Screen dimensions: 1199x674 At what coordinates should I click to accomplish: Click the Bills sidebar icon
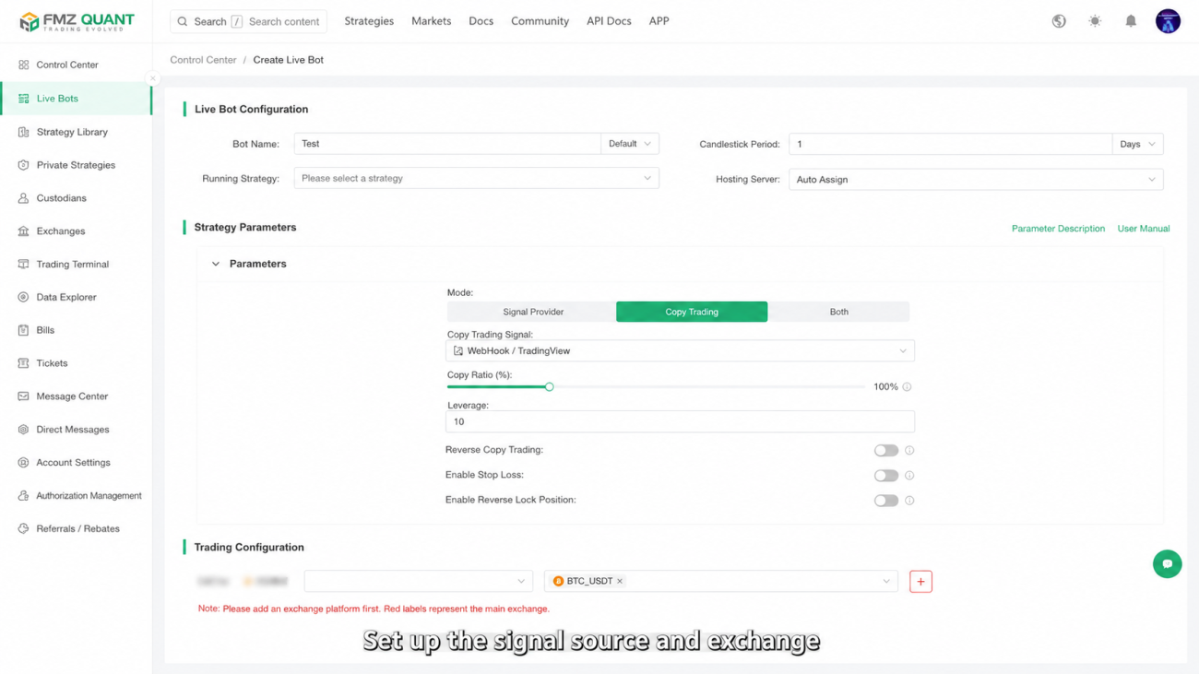coord(23,330)
